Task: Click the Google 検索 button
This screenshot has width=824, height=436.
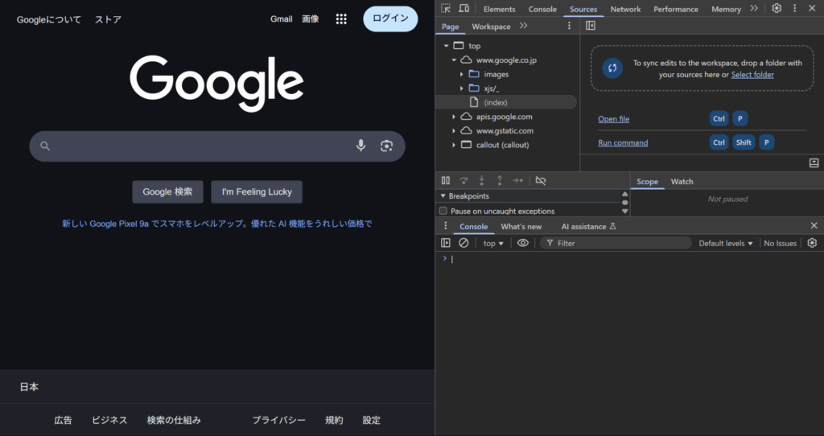Action: tap(167, 191)
